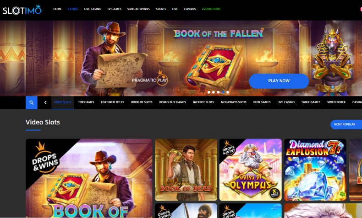Go to Esports in the top menu

190,9
